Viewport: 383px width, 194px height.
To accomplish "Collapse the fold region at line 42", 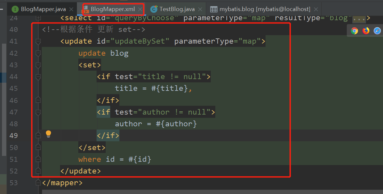I will click(x=38, y=53).
